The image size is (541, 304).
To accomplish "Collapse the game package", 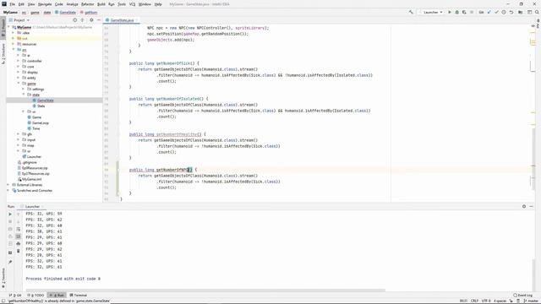I will pos(19,84).
